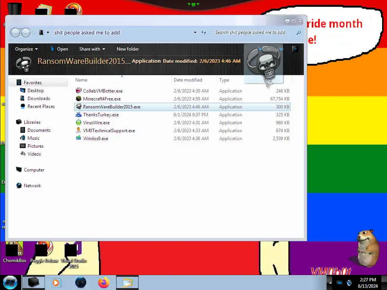This screenshot has height=290, width=387.
Task: Sort by Date modified column header
Action: (x=188, y=80)
